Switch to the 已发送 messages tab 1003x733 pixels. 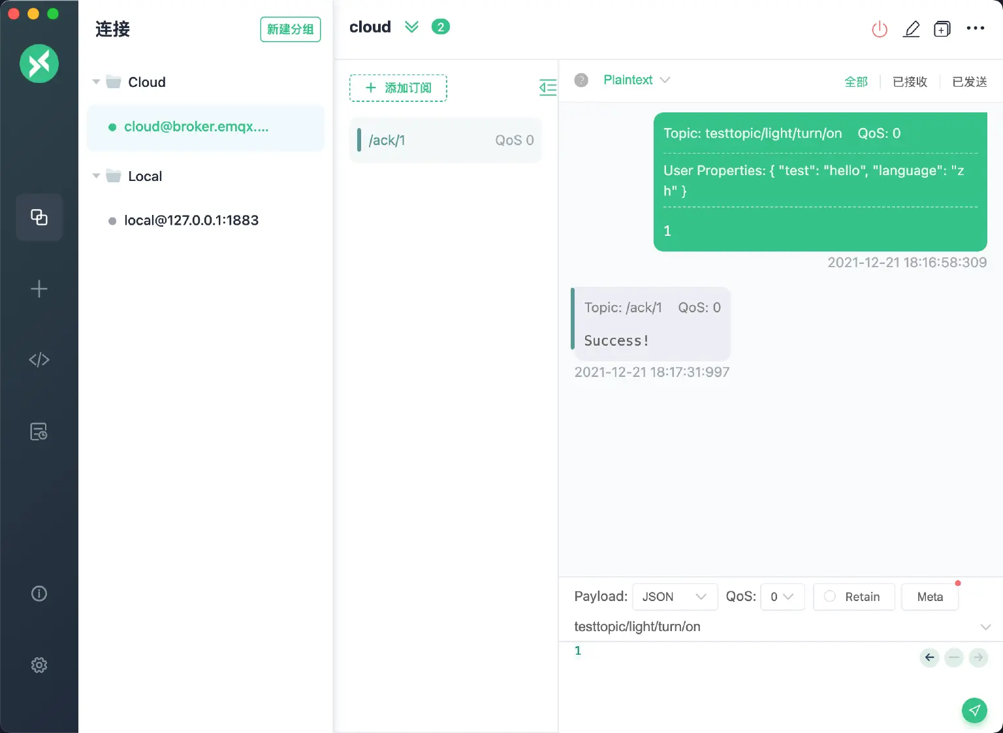(969, 82)
